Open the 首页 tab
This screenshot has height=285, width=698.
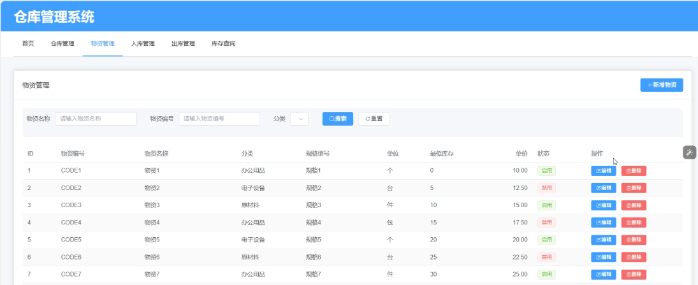(28, 43)
